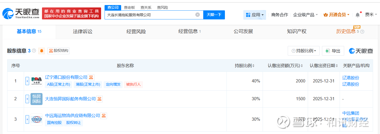Screen dimensions: 380x134
Task: Open the COSCO Shipping logo
Action: pos(36,119)
